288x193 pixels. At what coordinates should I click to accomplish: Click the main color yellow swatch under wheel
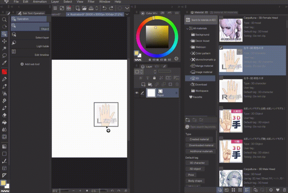pyautogui.click(x=136, y=53)
